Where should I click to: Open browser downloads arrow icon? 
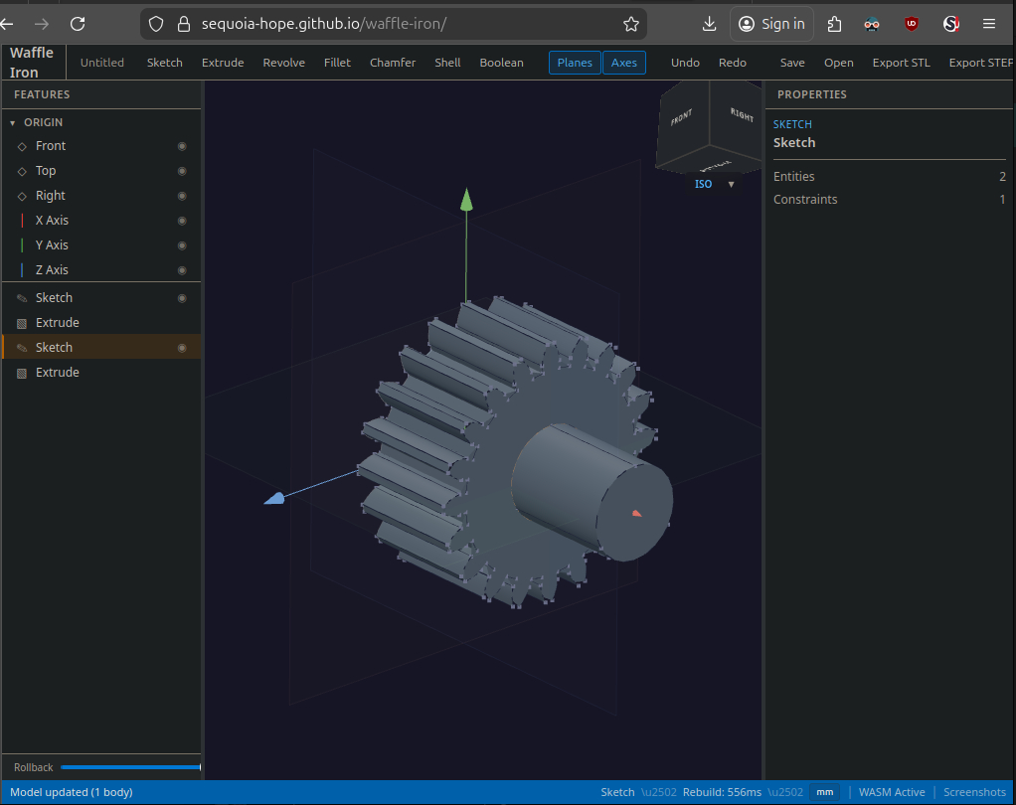pyautogui.click(x=709, y=24)
